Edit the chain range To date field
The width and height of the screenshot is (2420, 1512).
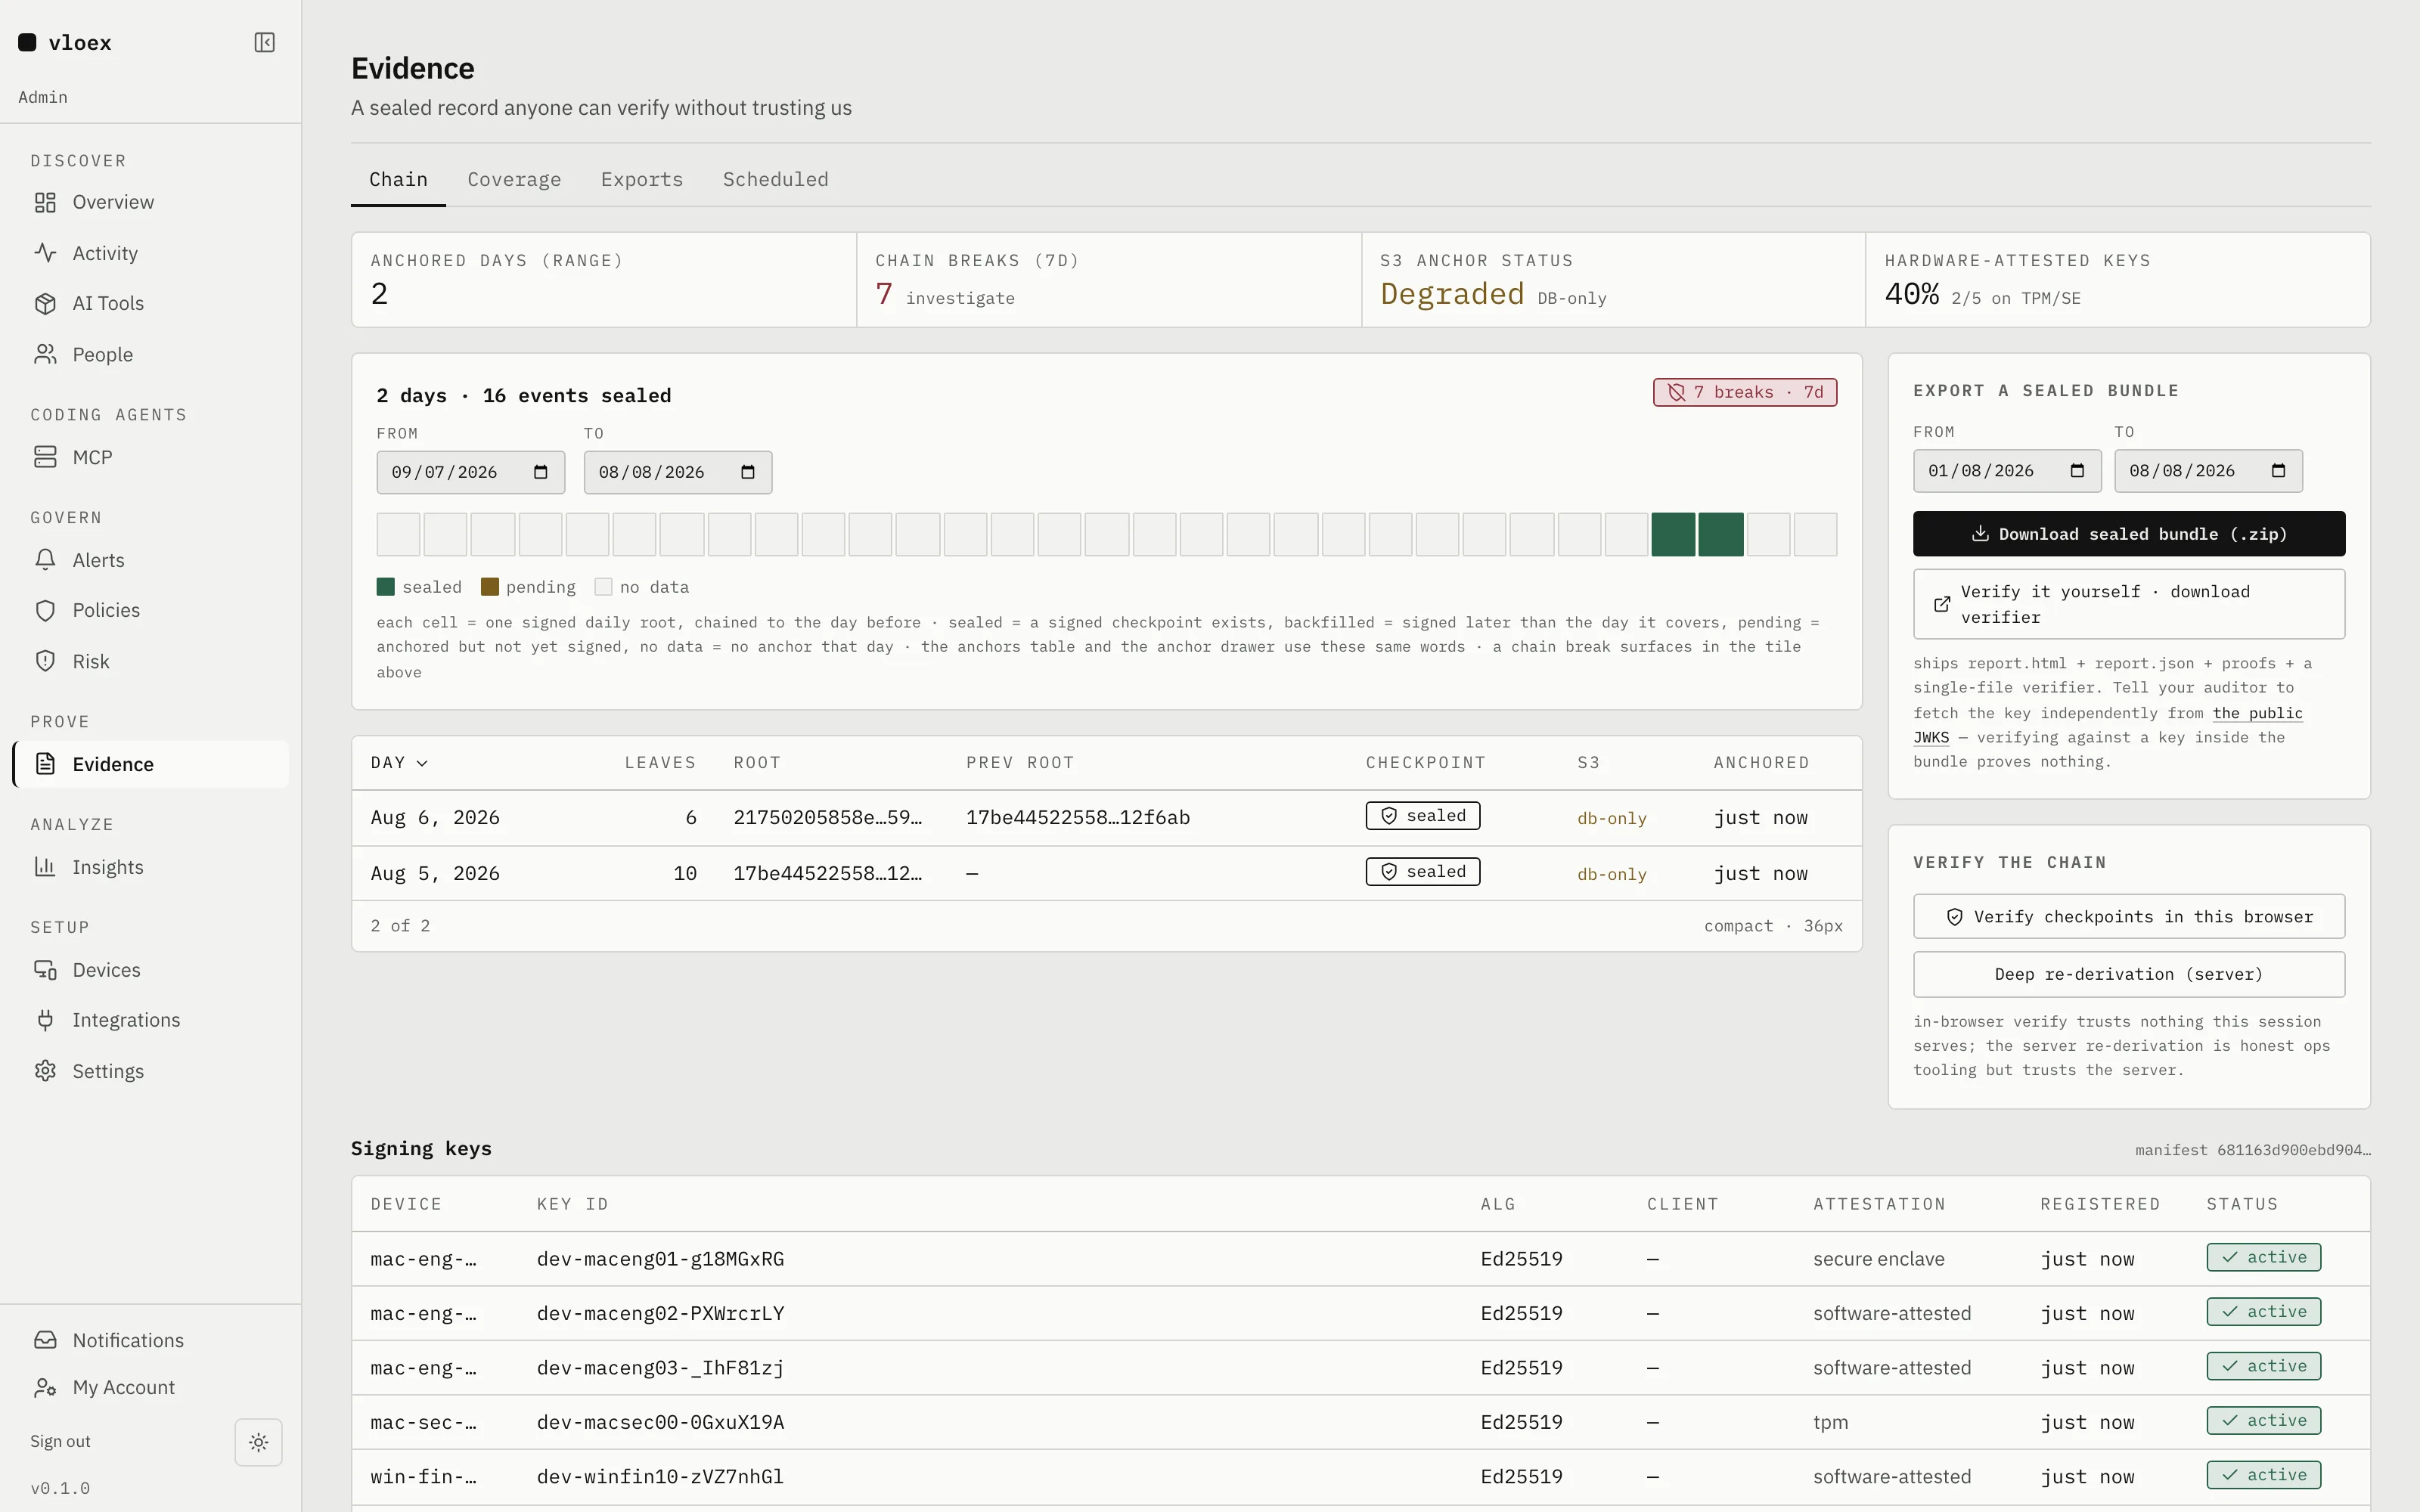tap(678, 472)
